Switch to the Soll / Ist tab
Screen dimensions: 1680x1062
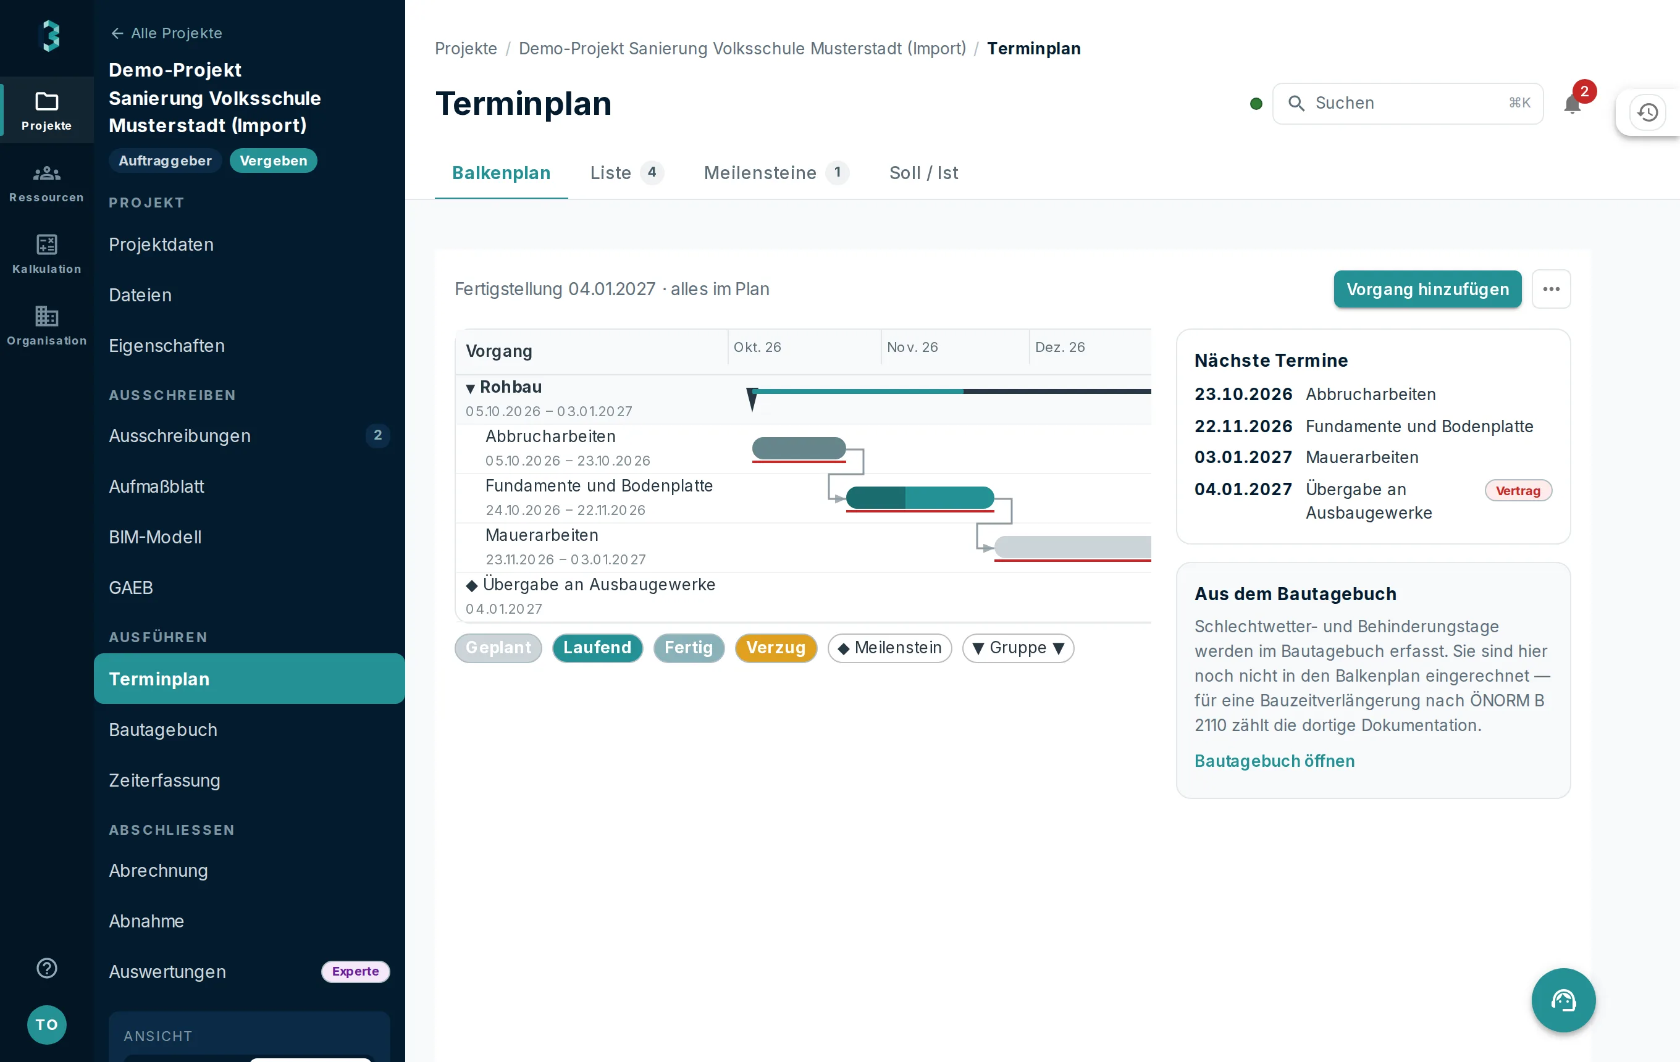(x=923, y=172)
